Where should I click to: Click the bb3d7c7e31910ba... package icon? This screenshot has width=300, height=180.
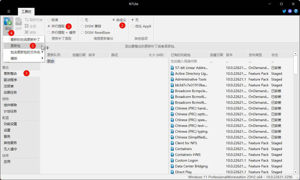(172, 85)
